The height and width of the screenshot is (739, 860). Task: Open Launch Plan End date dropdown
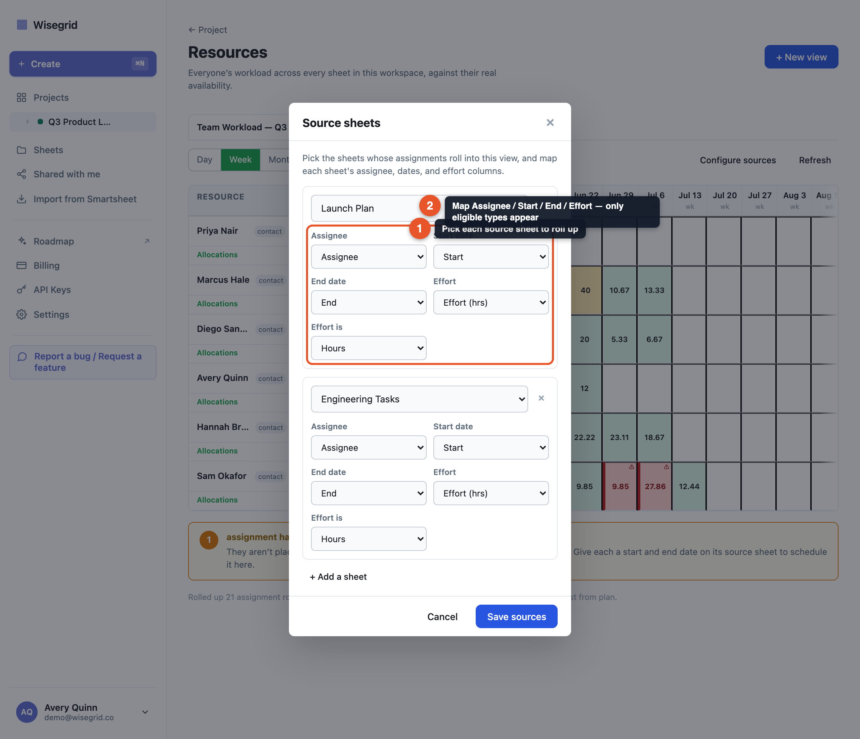click(x=369, y=303)
